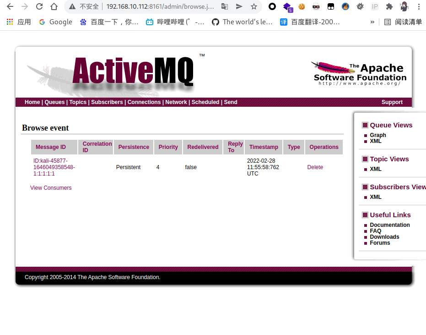Open the cookie extension icon
The image size is (426, 335).
click(302, 6)
